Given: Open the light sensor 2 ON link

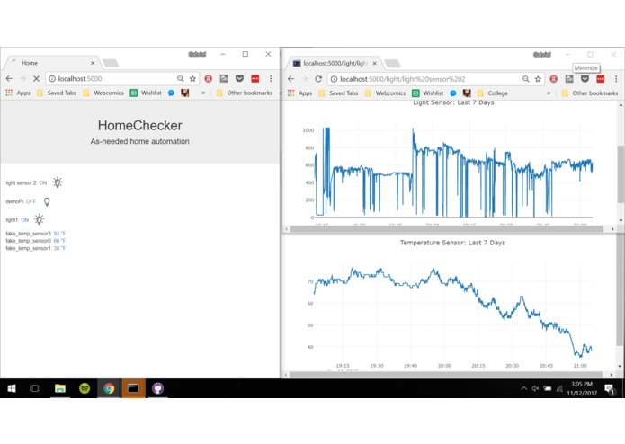Looking at the screenshot, I should 43,182.
